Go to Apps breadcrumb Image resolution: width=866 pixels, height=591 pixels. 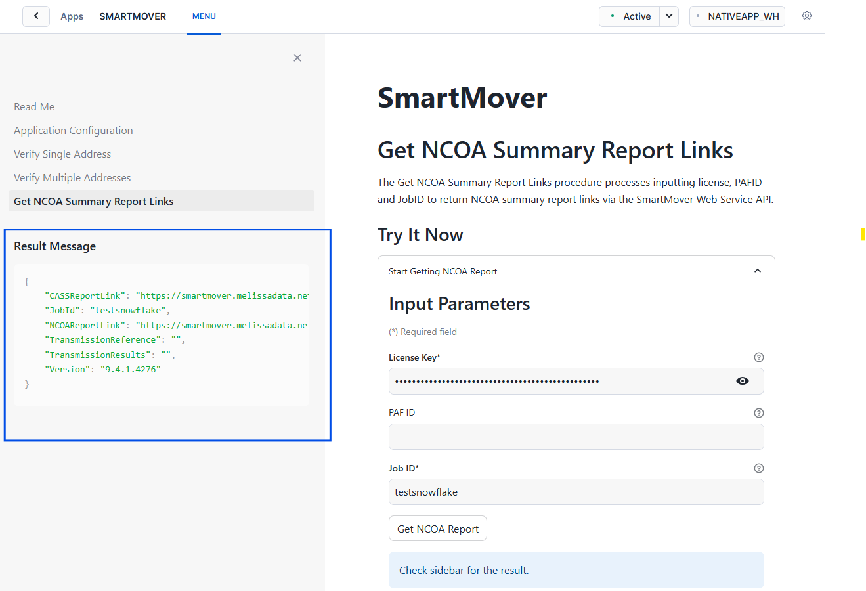[72, 16]
